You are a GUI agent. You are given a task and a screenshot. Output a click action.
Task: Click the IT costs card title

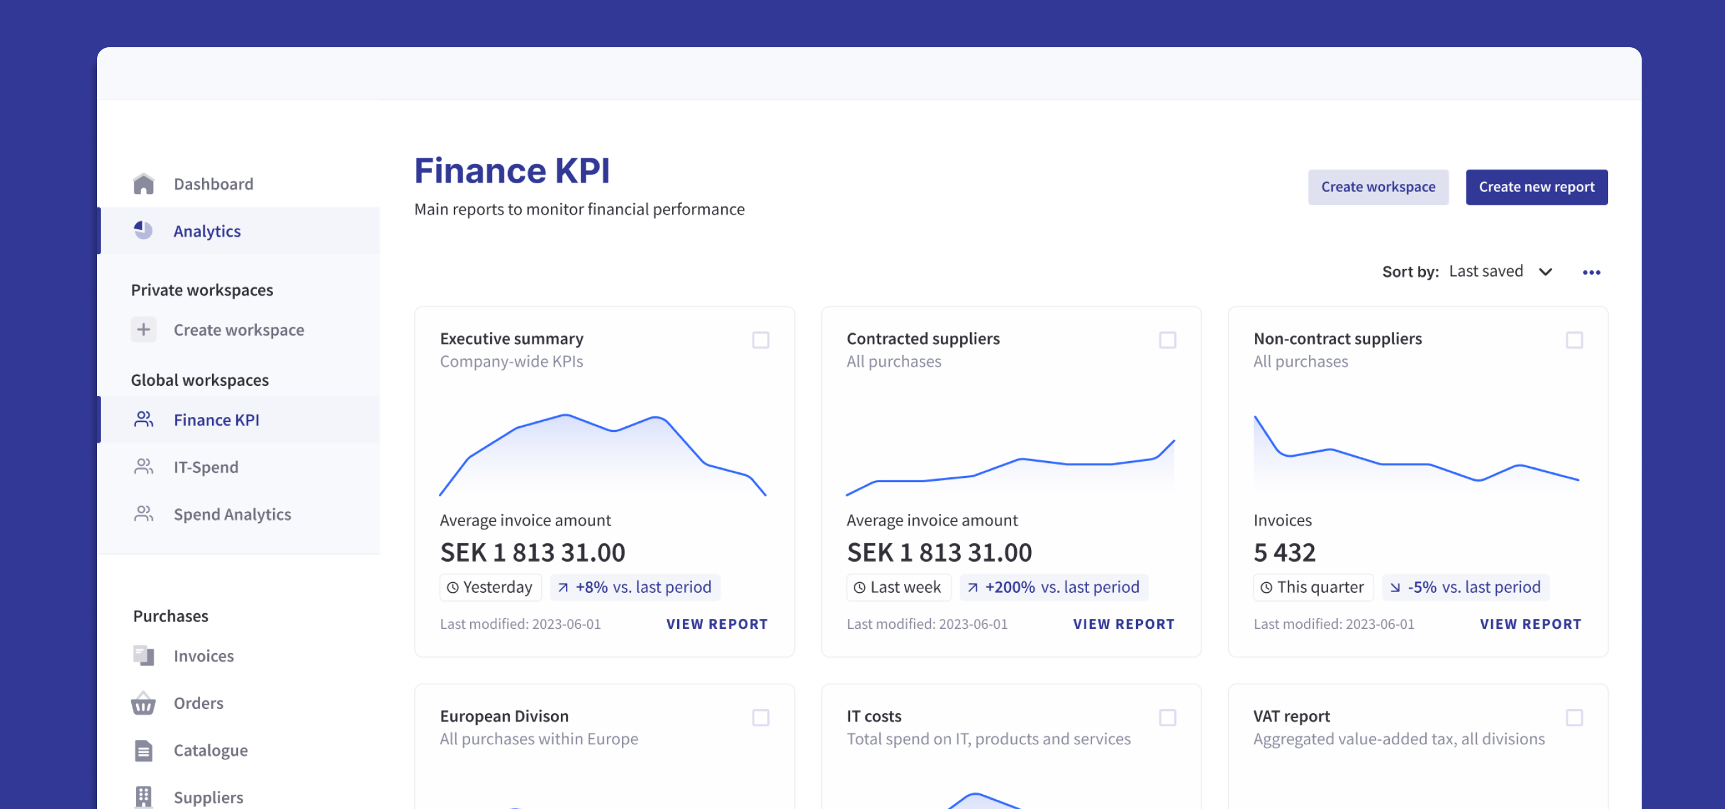point(874,715)
